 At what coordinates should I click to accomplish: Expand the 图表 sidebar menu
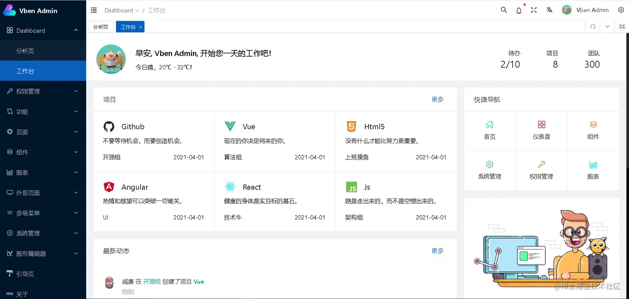[x=43, y=172]
